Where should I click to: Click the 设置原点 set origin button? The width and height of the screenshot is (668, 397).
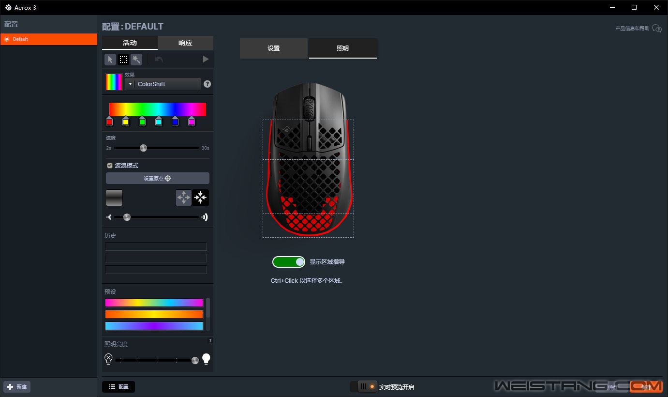click(x=158, y=178)
